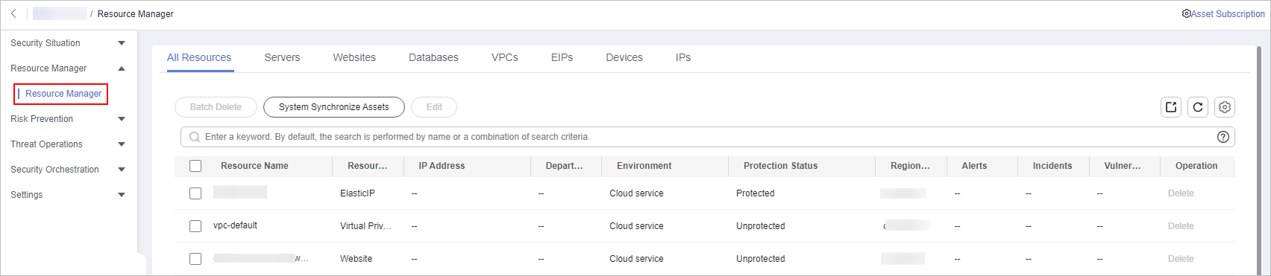The image size is (1271, 276).
Task: Open the Asset Subscription link
Action: pyautogui.click(x=1228, y=14)
